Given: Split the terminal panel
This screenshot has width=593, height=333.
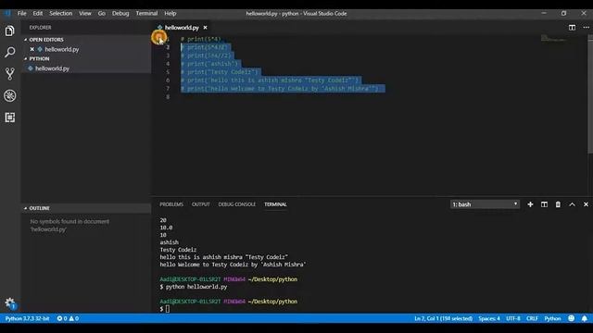Looking at the screenshot, I should pyautogui.click(x=544, y=204).
